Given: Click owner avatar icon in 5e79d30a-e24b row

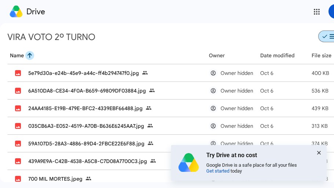Looking at the screenshot, I should point(213,73).
